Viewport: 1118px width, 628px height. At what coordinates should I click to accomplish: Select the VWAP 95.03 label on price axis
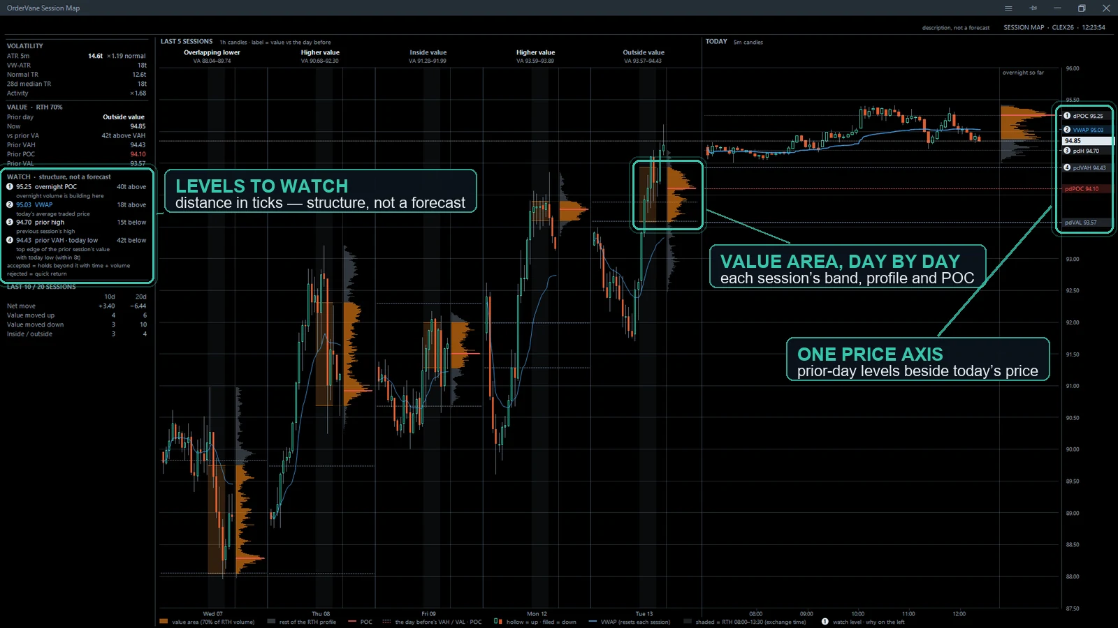[1087, 130]
